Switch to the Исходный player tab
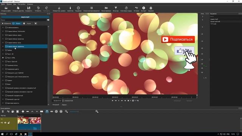 tap(56, 105)
